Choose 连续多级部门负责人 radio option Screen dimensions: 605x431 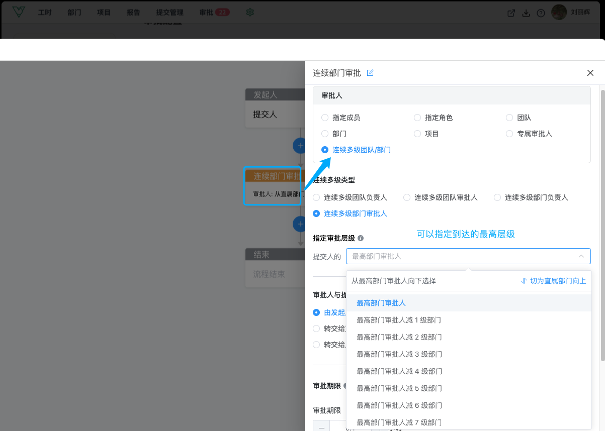(531, 197)
